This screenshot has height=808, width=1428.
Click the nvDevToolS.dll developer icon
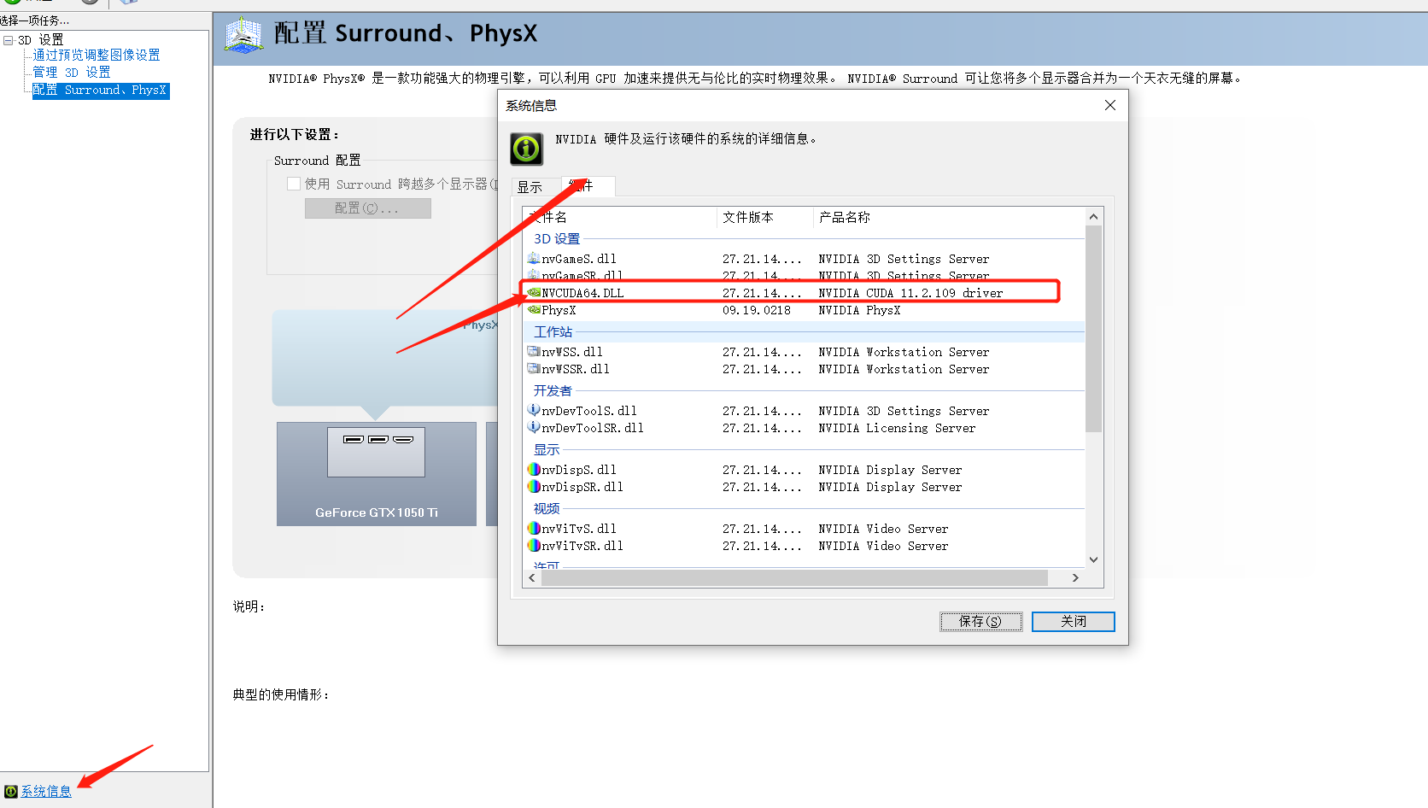click(534, 411)
